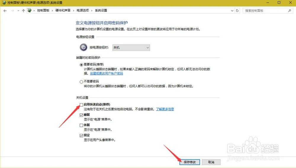Click the title bar control panel icon
This screenshot has width=296, height=168.
(x=4, y=3)
